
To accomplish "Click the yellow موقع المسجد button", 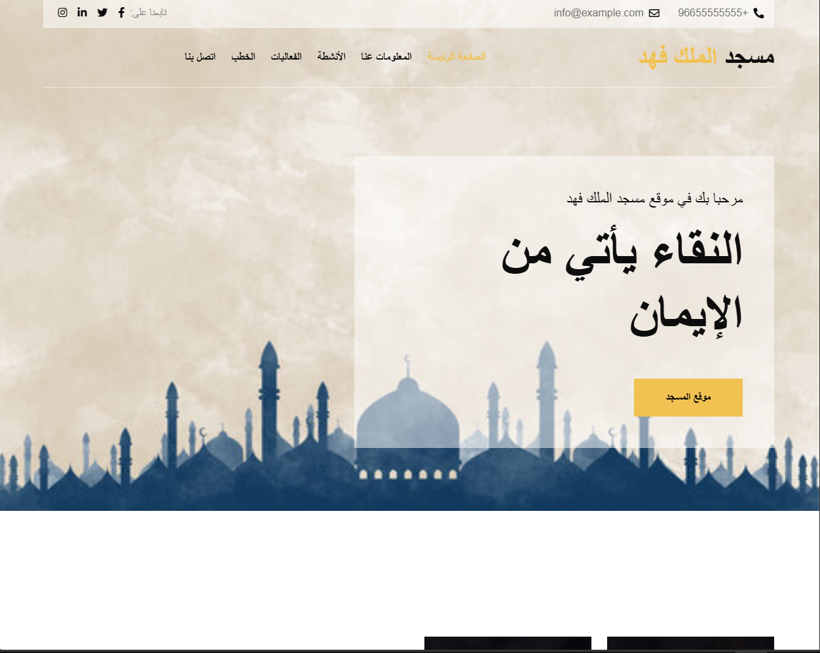I will [688, 398].
